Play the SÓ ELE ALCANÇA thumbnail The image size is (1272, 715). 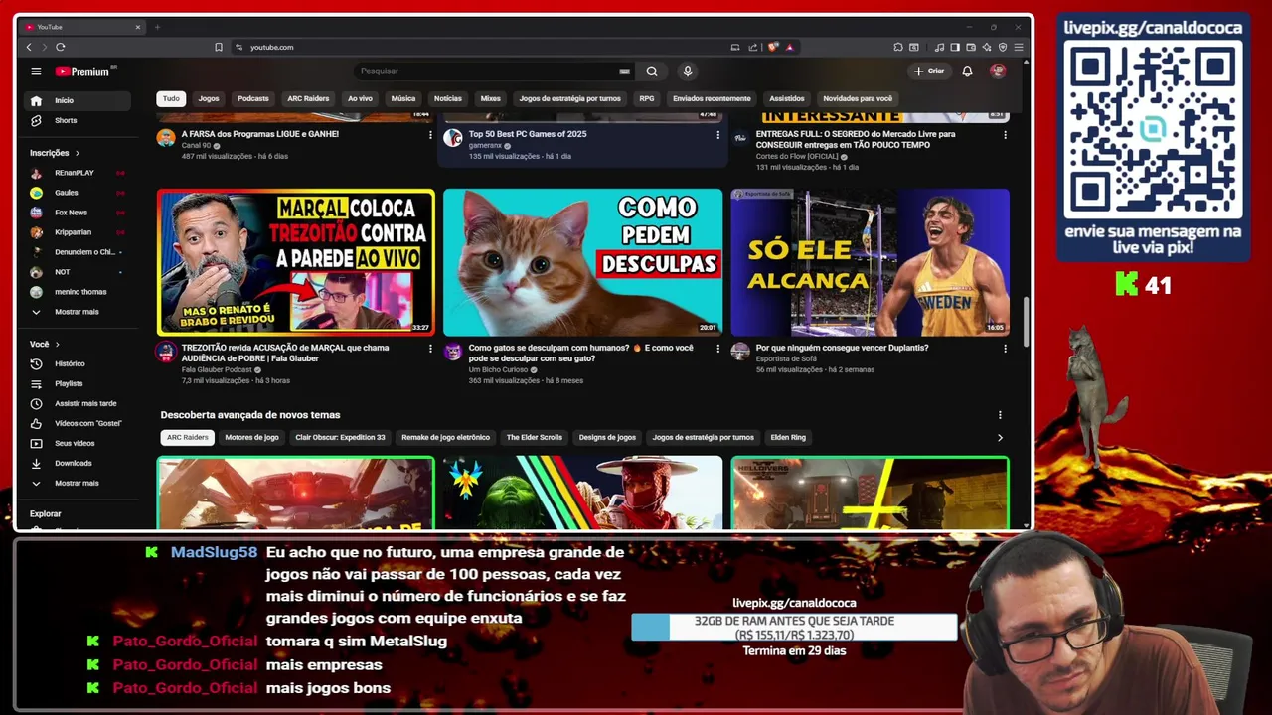point(870,262)
